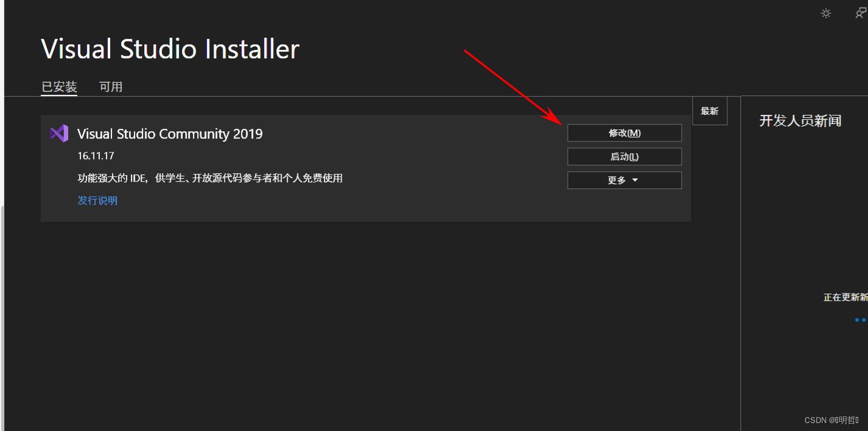Select the 最新 button

point(710,111)
